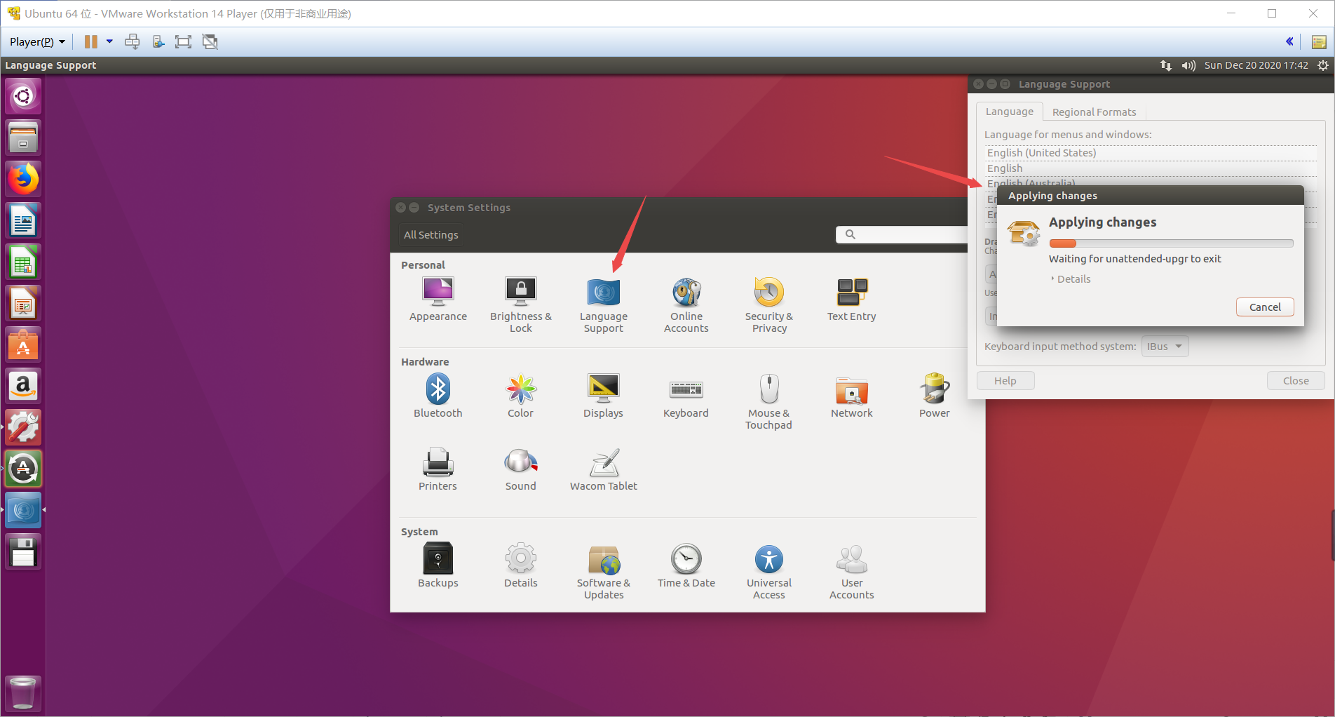
Task: Open System Settings wrench icon in the dock
Action: pyautogui.click(x=23, y=427)
